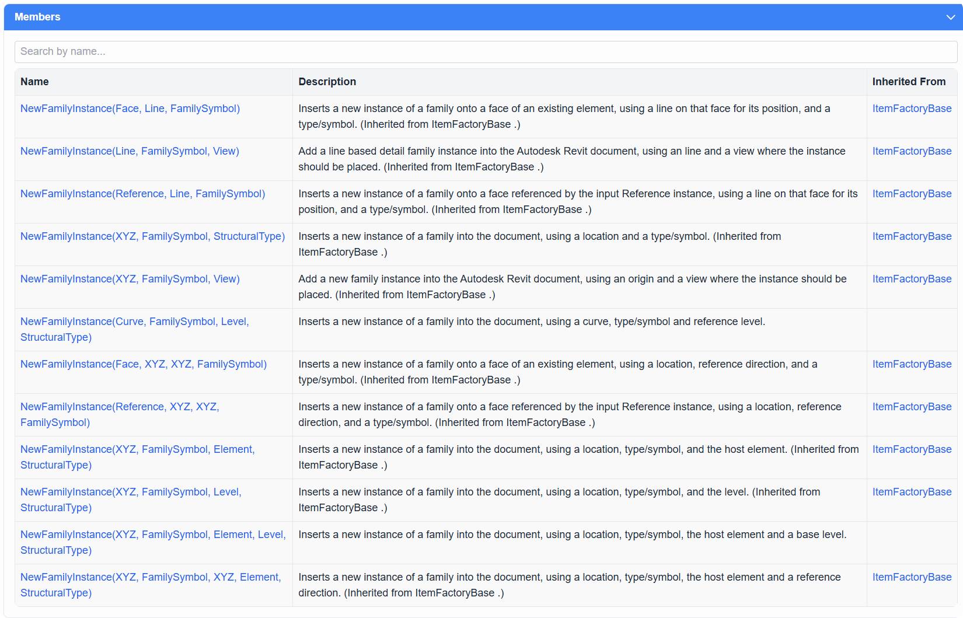Viewport: 963px width, 618px height.
Task: Select description mentioning an origin and a view
Action: (573, 287)
